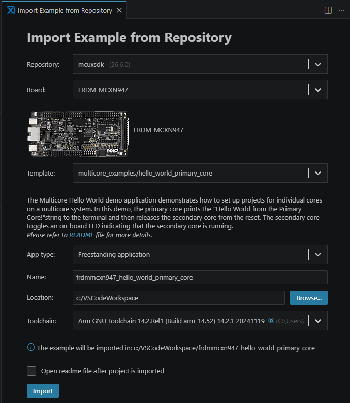Image resolution: width=350 pixels, height=403 pixels.
Task: Open the Template dropdown arrow
Action: click(x=318, y=173)
